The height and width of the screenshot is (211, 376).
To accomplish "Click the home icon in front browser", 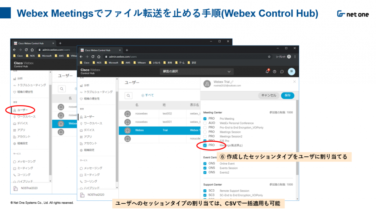I will tap(99, 57).
